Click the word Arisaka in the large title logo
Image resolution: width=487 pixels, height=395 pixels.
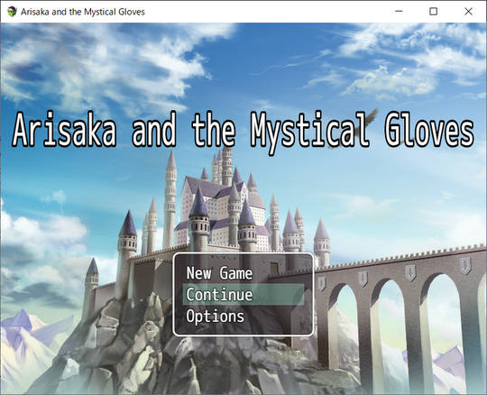(x=64, y=130)
